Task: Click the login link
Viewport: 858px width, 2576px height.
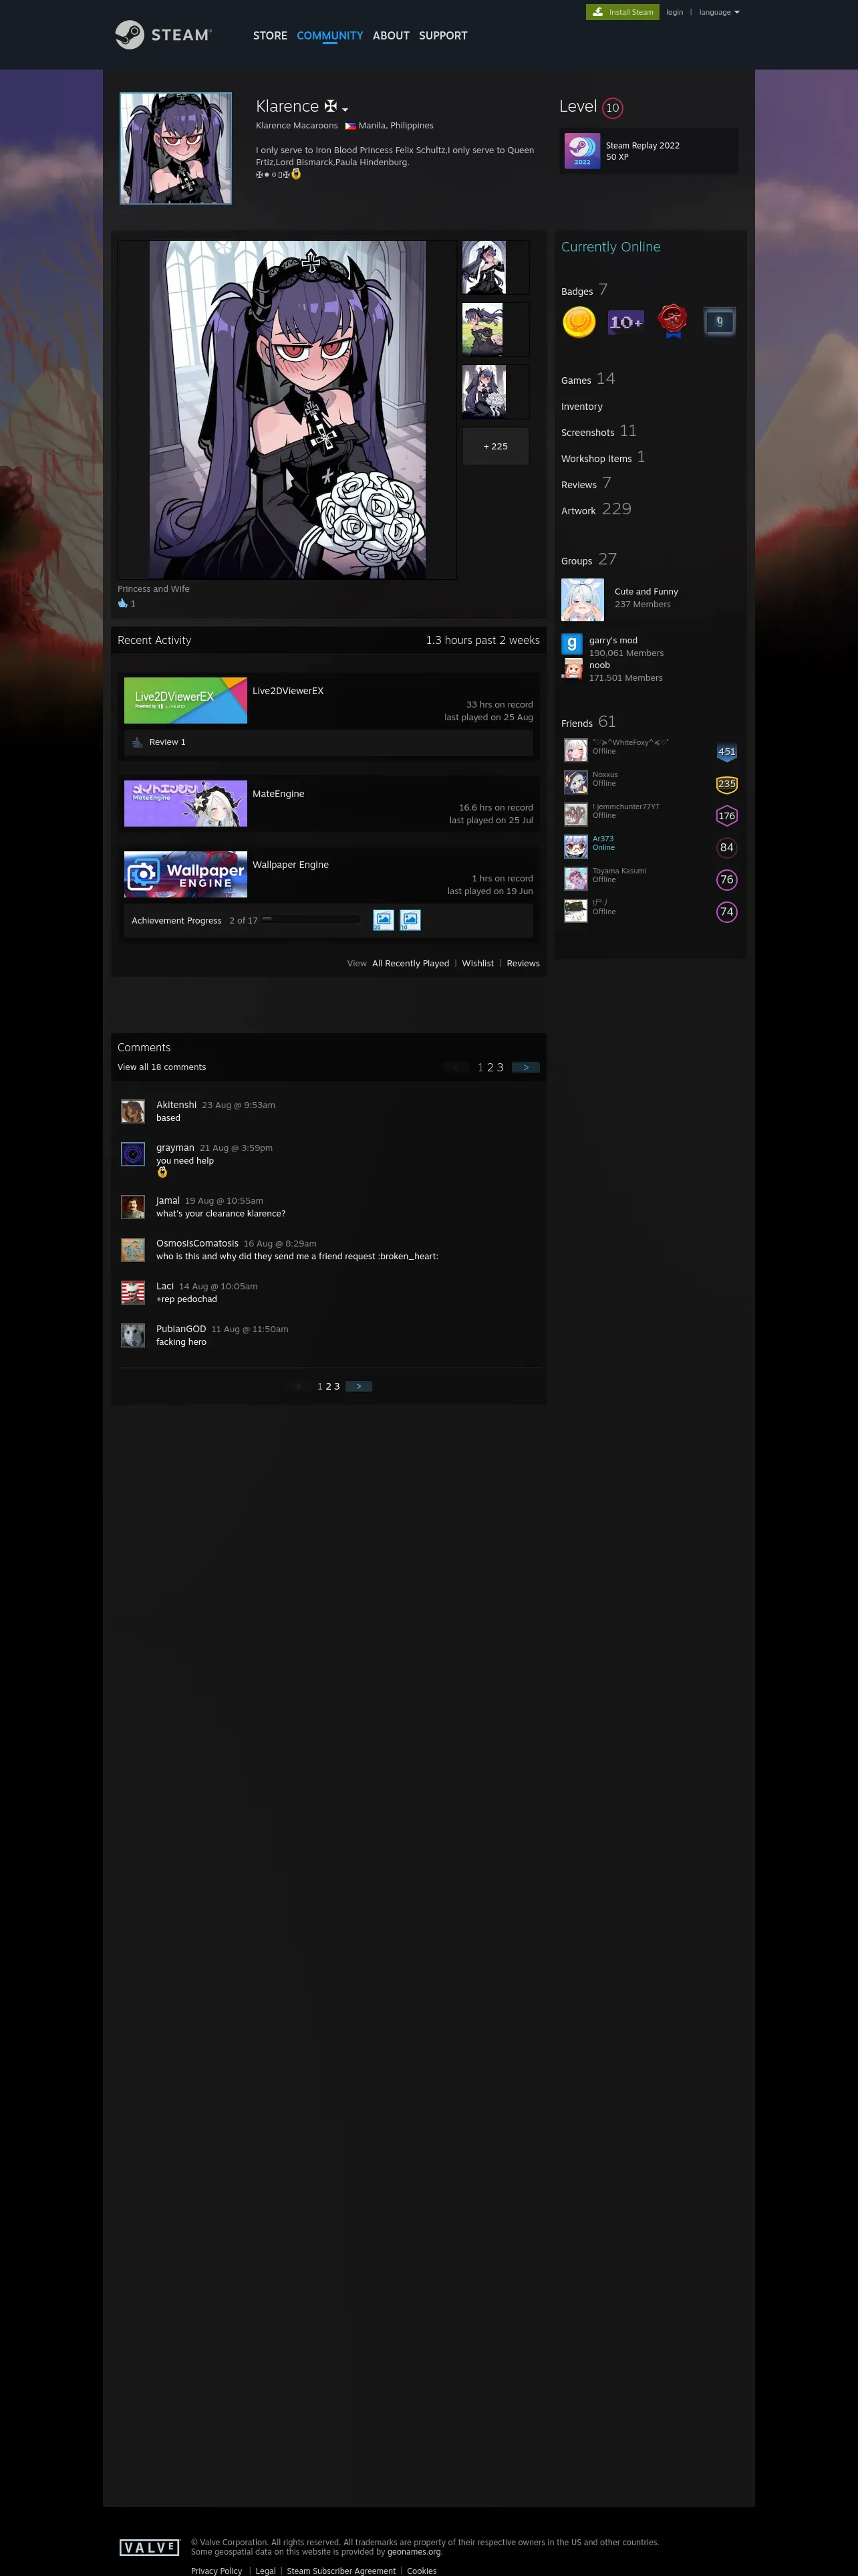Action: pos(674,12)
